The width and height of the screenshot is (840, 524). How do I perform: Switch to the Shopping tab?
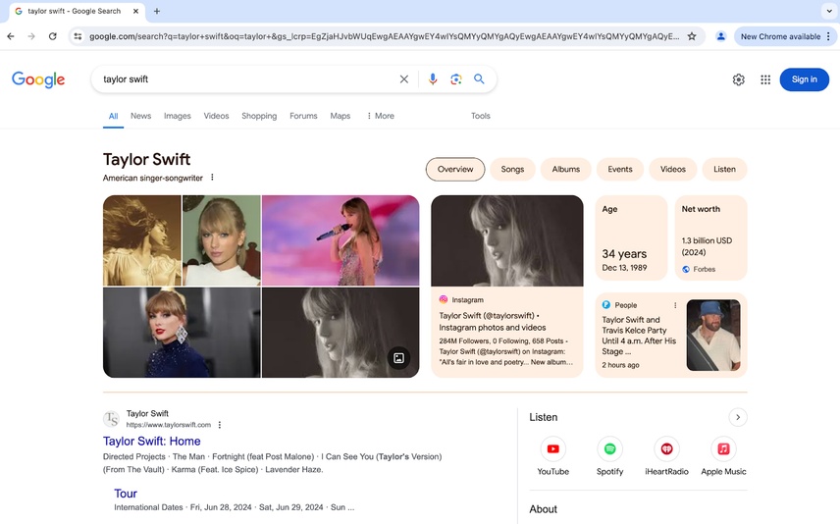[259, 116]
